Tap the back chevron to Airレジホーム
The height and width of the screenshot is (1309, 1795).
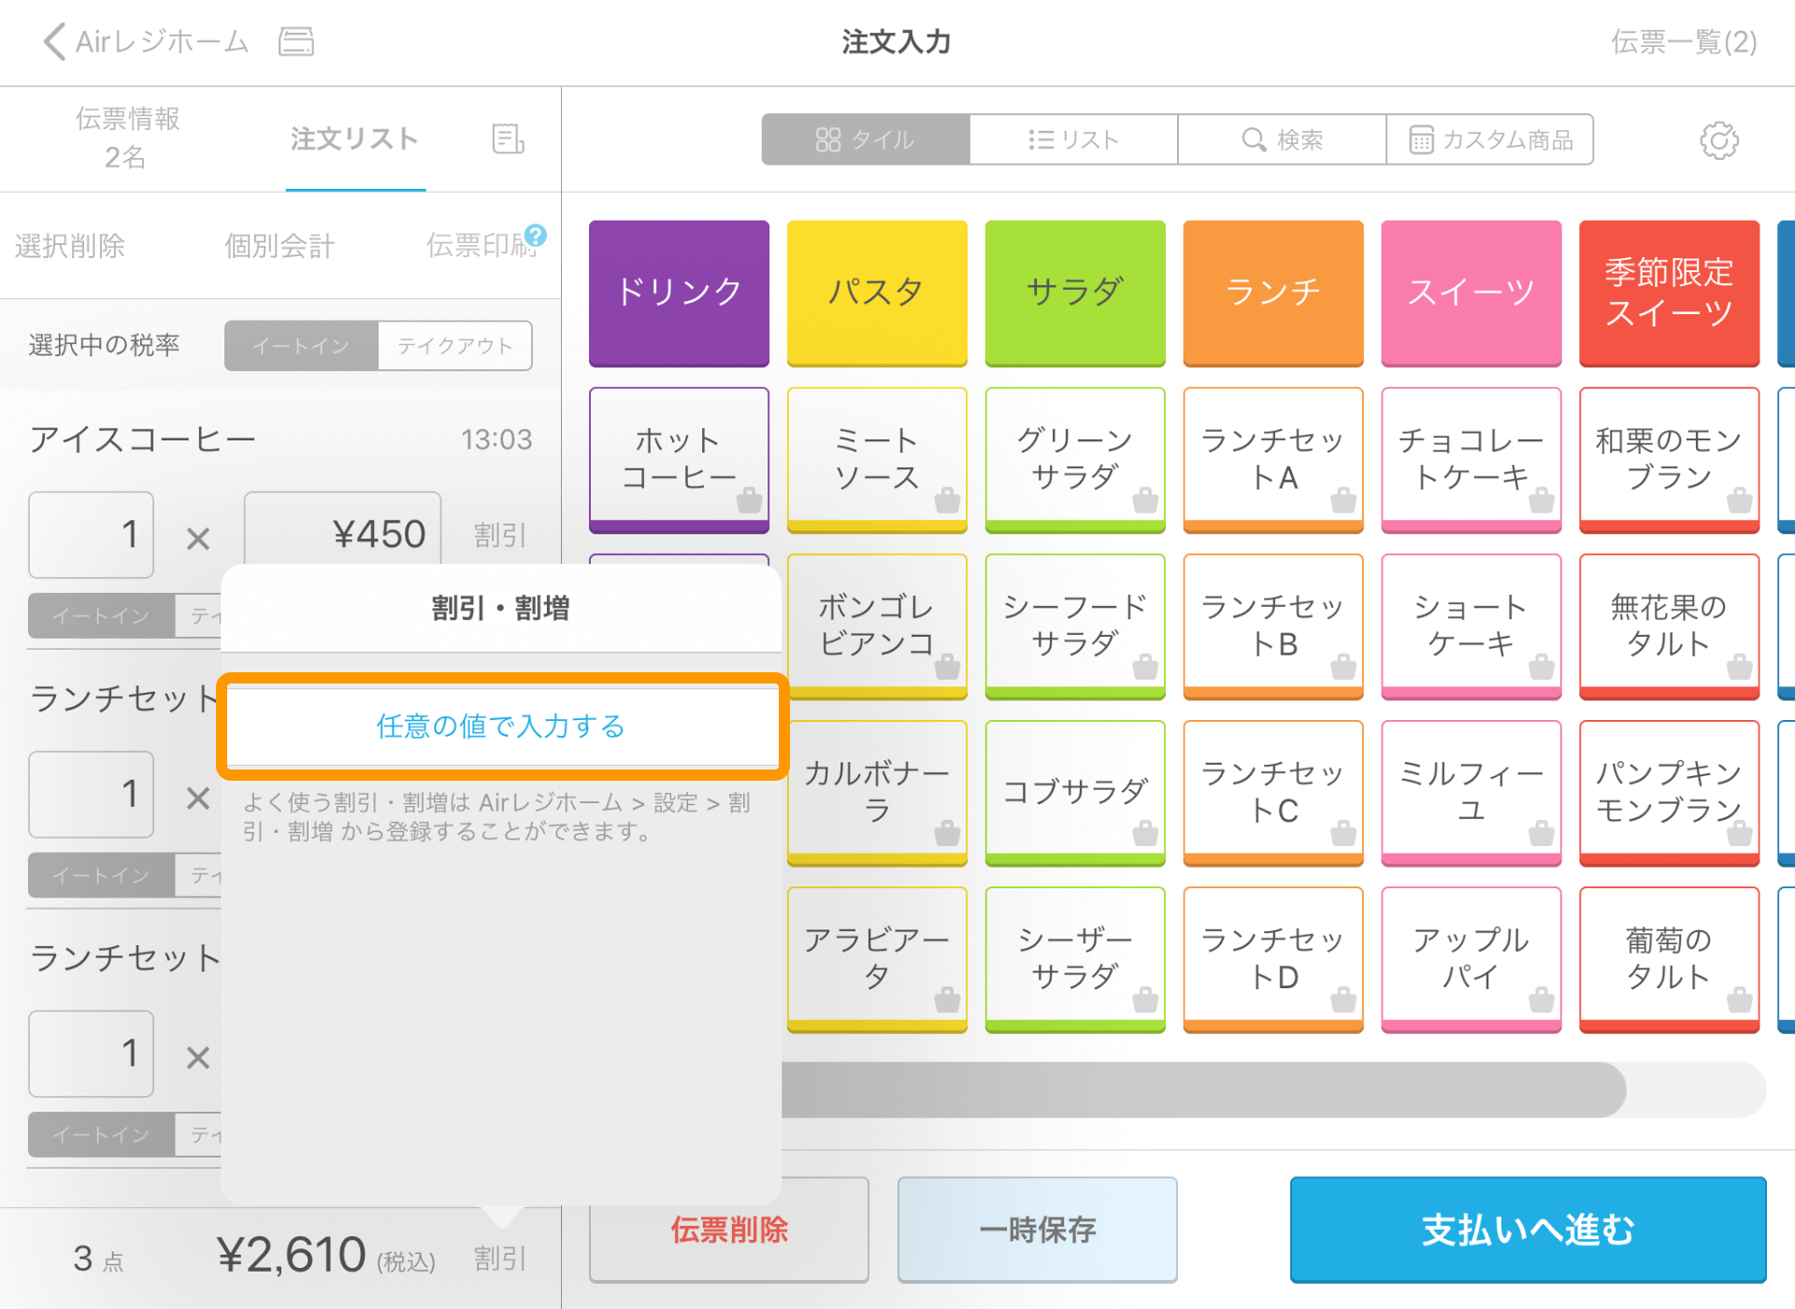[54, 41]
